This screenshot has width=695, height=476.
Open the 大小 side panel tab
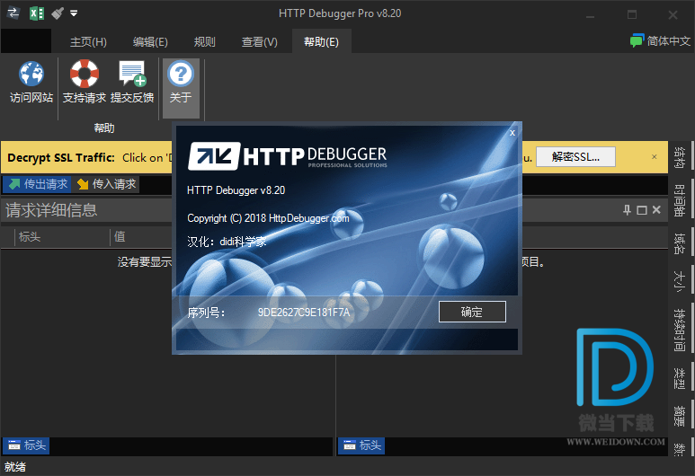(679, 282)
